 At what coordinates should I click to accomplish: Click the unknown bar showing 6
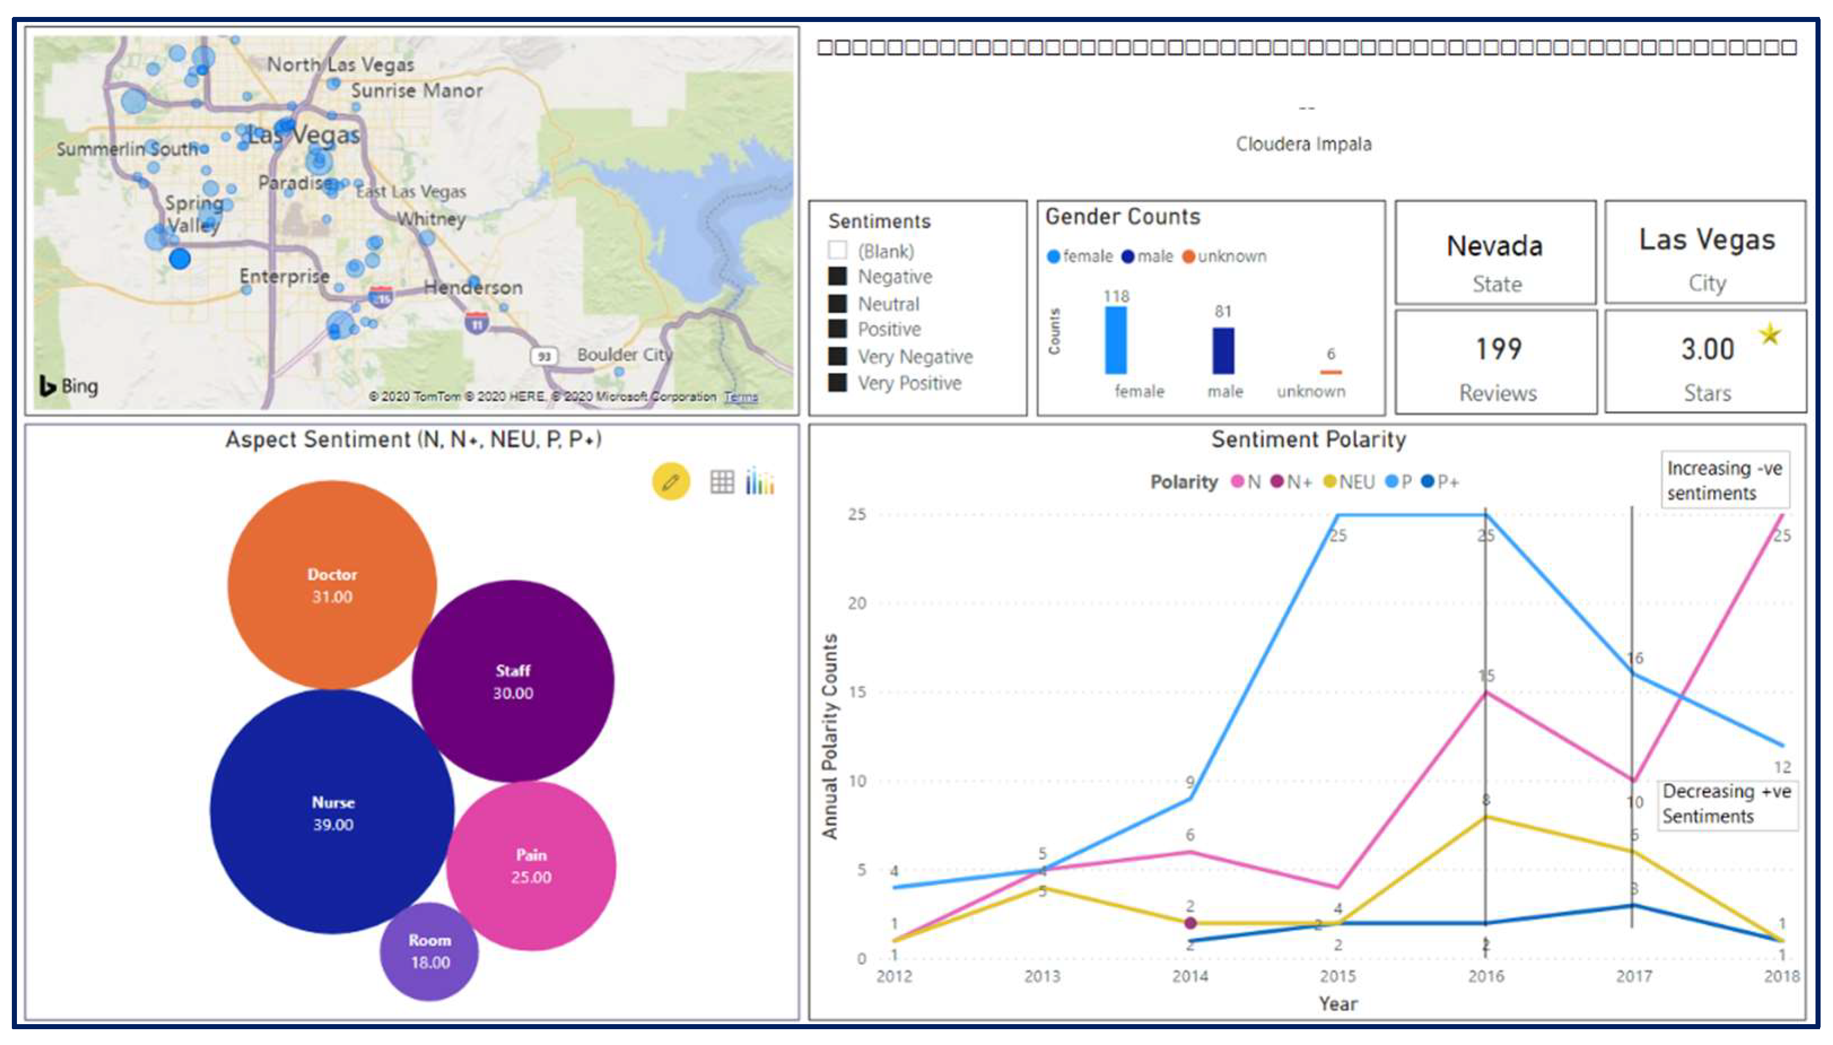tap(1331, 372)
